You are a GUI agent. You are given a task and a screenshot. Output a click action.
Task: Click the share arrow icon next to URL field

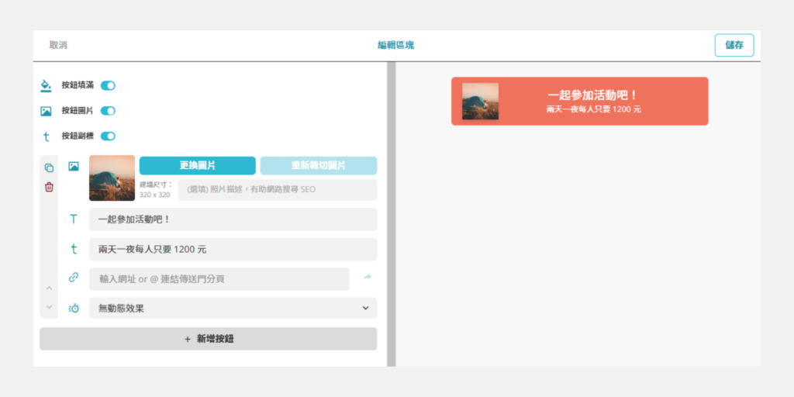pos(368,277)
